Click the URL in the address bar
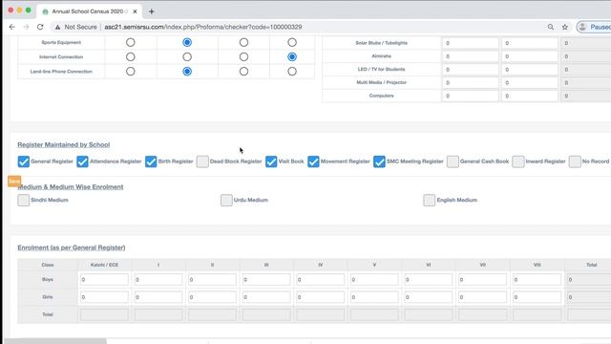This screenshot has height=344, width=611. click(203, 27)
